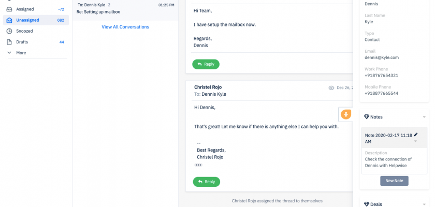Click the Notes diamond icon

point(367,117)
